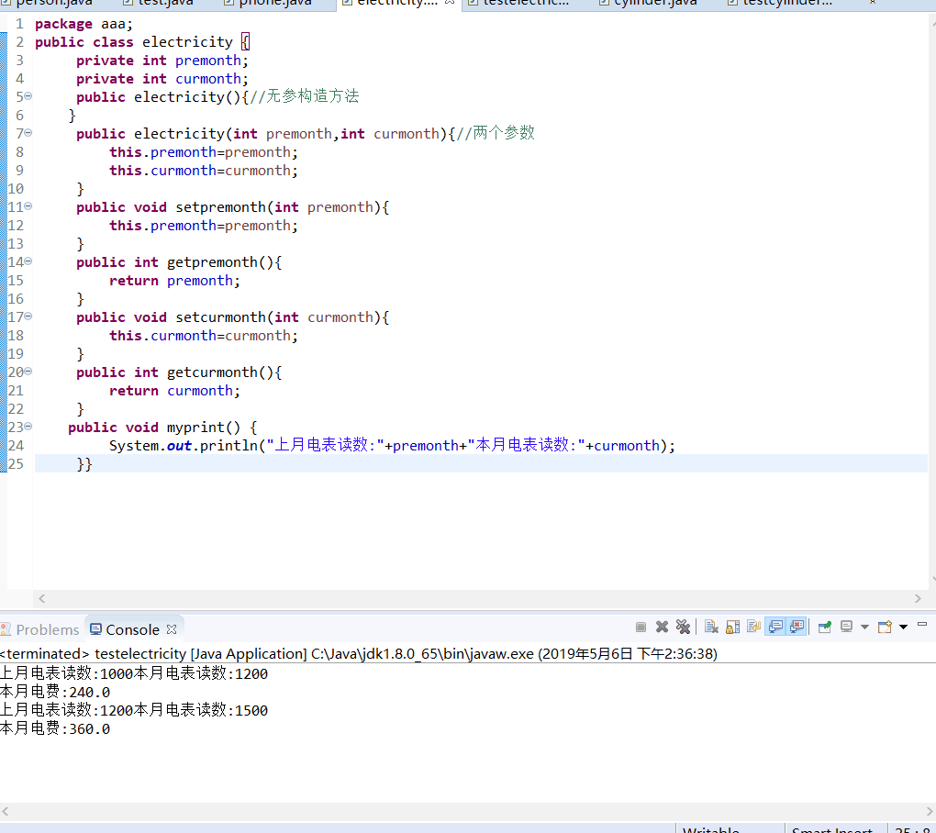Click 'return curmonth;' on line 21
This screenshot has height=833, width=936.
pyautogui.click(x=174, y=391)
